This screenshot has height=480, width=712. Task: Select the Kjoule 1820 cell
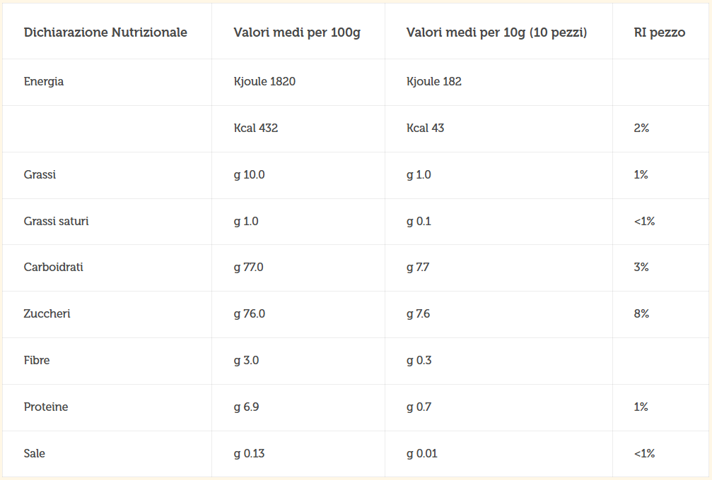(264, 82)
